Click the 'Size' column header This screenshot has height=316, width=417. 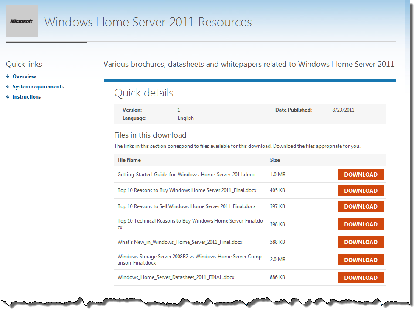(275, 160)
